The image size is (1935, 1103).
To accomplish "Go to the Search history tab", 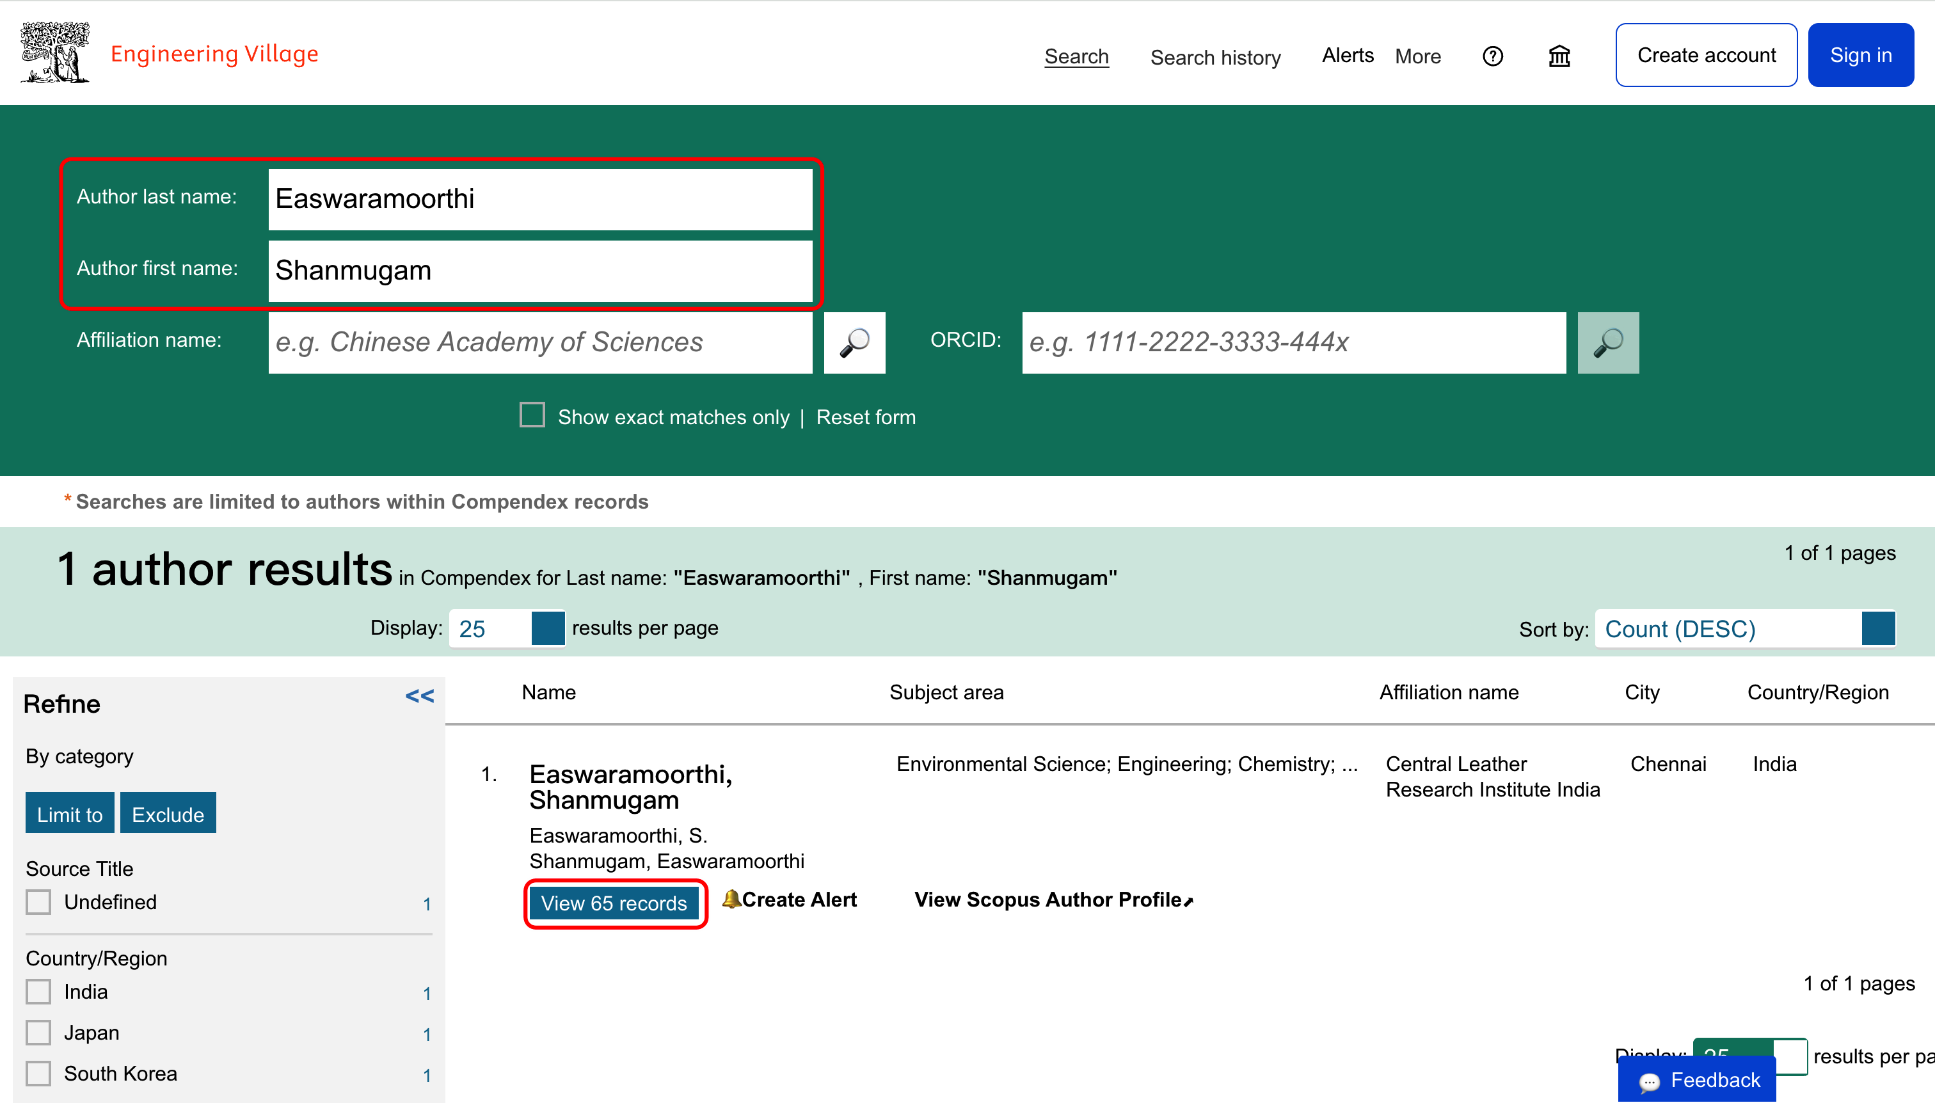I will point(1214,58).
